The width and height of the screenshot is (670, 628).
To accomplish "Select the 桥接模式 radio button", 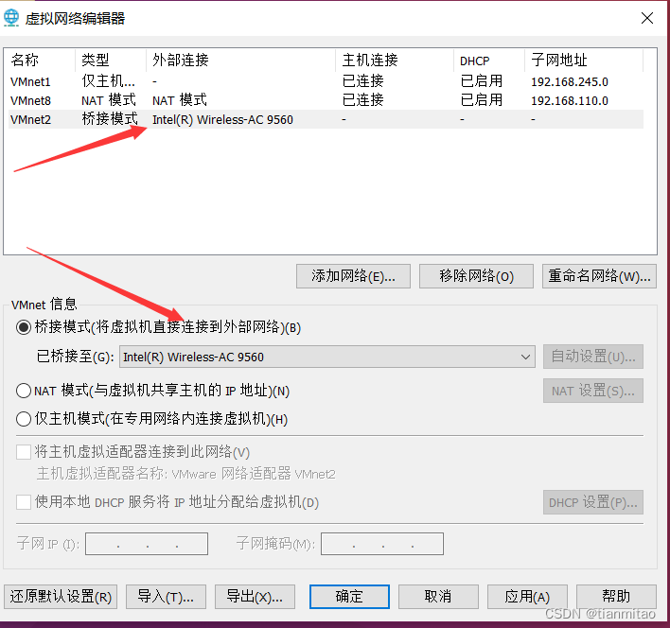I will point(24,327).
